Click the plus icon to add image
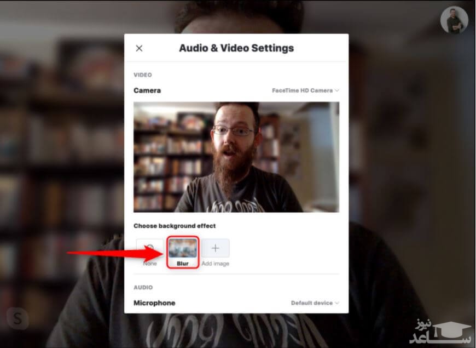 pos(216,248)
